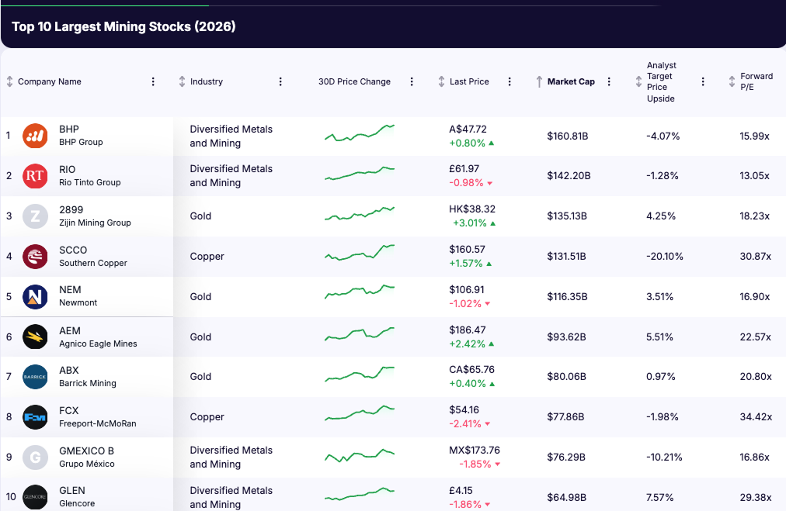
Task: Select the Freeport-McMoRan logo
Action: (34, 417)
